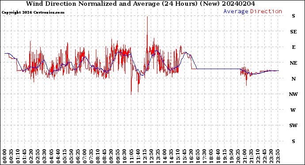305x165 pixels.
Task: Click the 00:00 time axis label
Action: 5,156
